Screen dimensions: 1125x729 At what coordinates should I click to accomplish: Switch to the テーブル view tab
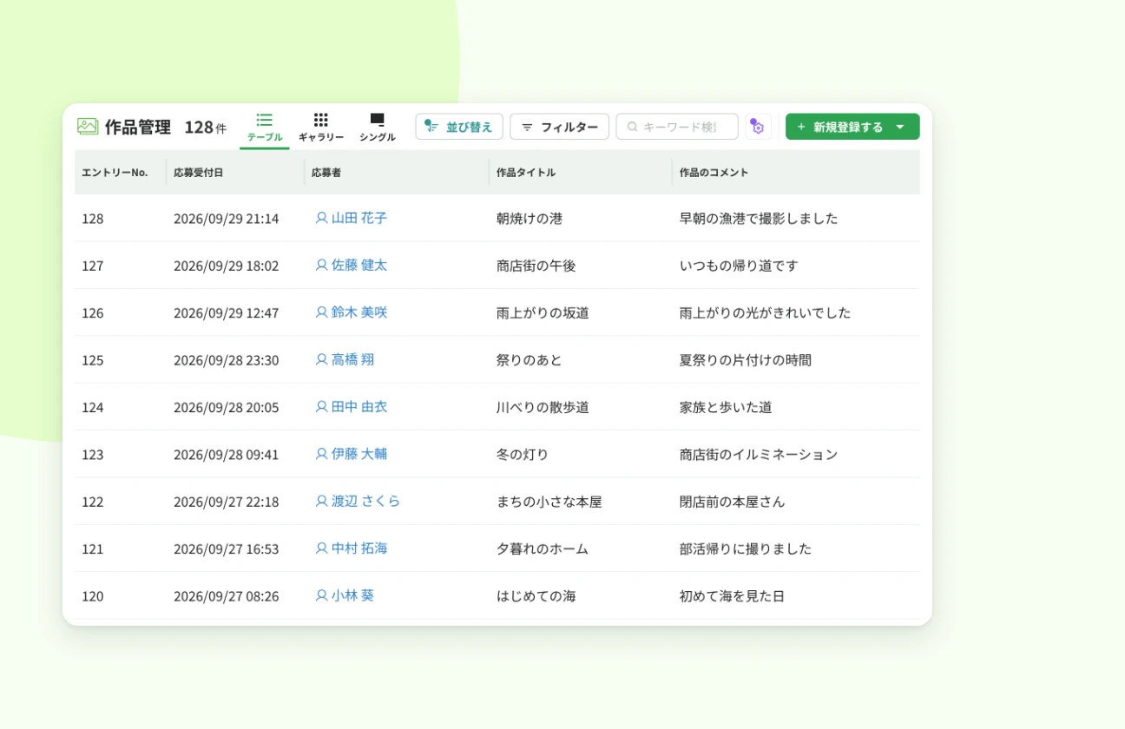(265, 128)
